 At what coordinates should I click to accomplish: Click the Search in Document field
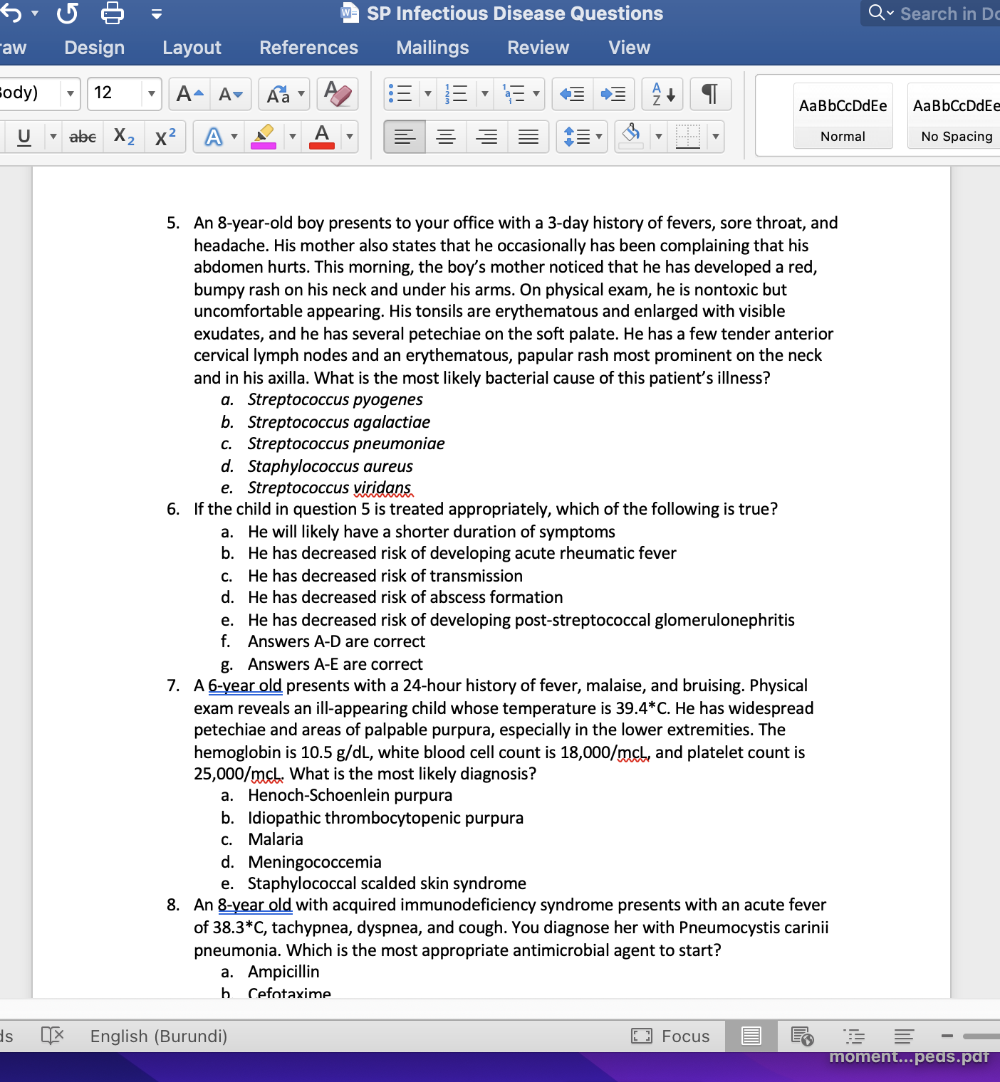(x=932, y=14)
